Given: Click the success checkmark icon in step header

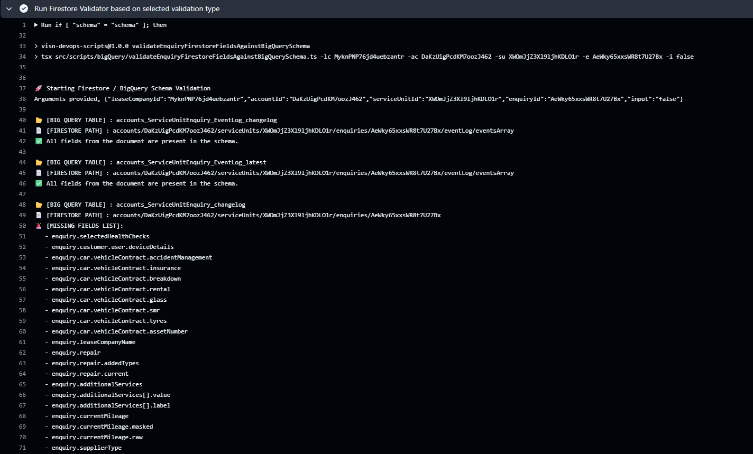Looking at the screenshot, I should click(24, 8).
